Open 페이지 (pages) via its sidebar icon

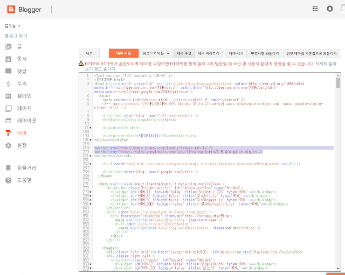tap(9, 108)
